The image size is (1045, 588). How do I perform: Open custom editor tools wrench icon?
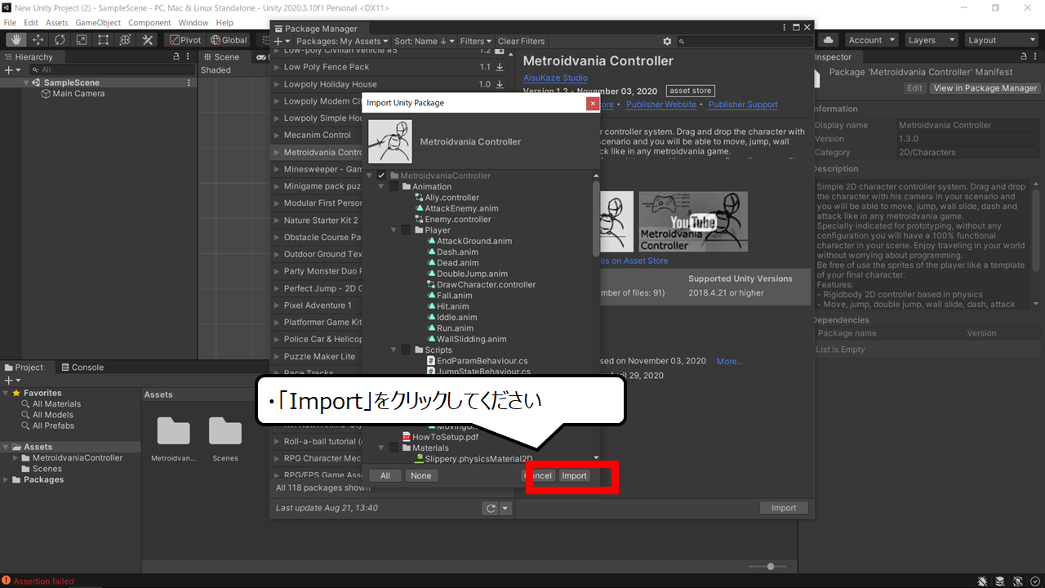[x=148, y=40]
